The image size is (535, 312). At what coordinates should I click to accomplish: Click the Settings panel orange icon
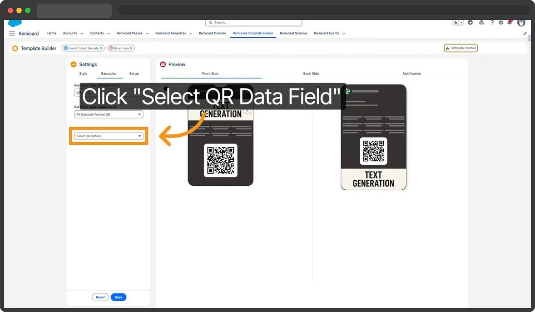click(74, 64)
